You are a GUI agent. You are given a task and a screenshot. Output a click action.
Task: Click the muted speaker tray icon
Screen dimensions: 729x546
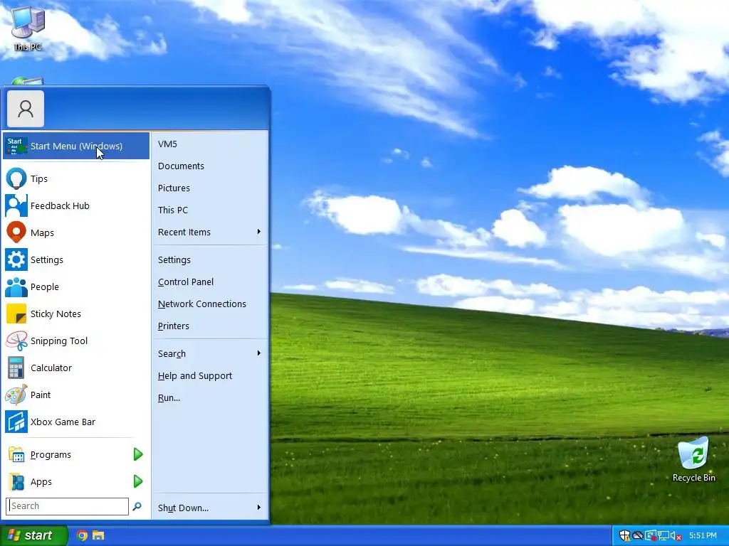tap(676, 536)
